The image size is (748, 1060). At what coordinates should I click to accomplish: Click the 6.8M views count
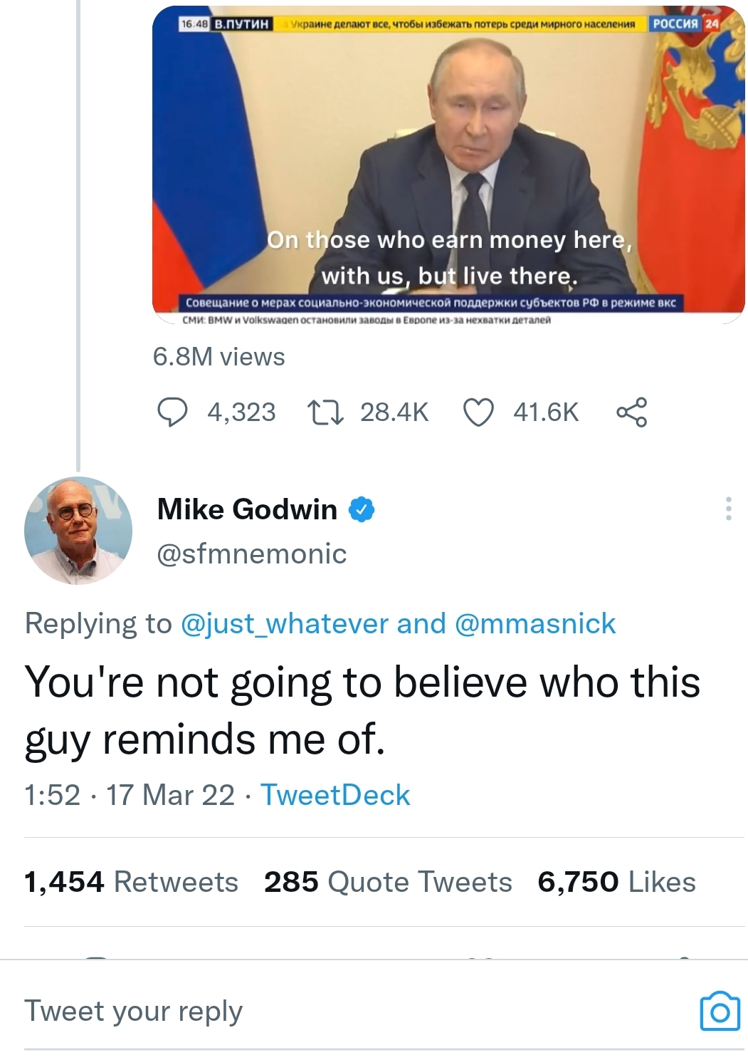[218, 356]
